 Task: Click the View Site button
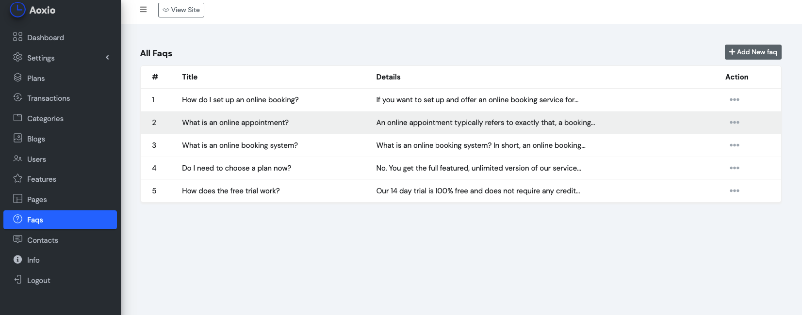click(181, 10)
